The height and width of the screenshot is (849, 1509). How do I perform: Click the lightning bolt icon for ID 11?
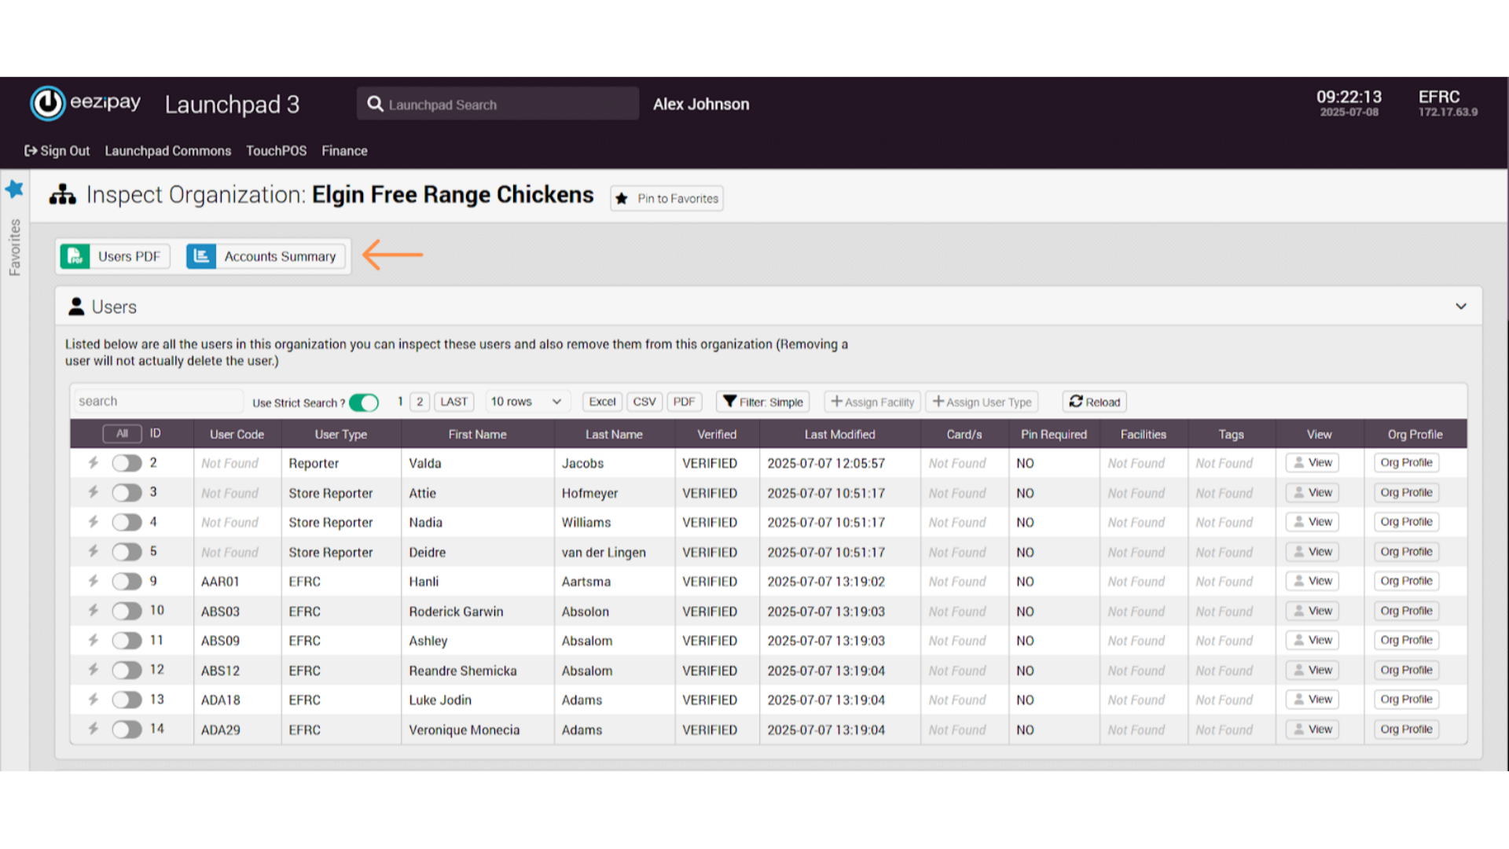pos(93,640)
